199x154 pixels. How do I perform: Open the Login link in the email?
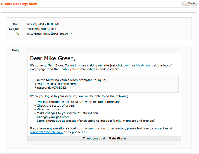127,65
